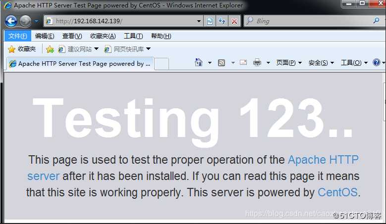Click the RSS feeds icon

click(221, 63)
